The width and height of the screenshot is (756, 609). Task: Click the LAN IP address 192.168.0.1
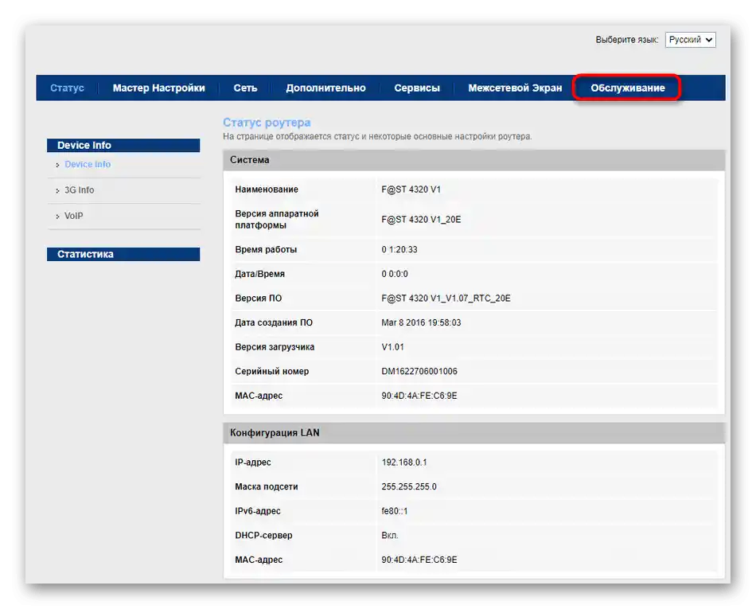(x=404, y=463)
